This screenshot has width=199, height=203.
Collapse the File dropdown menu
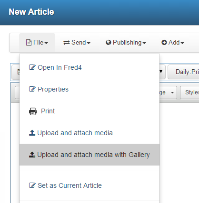pos(37,43)
